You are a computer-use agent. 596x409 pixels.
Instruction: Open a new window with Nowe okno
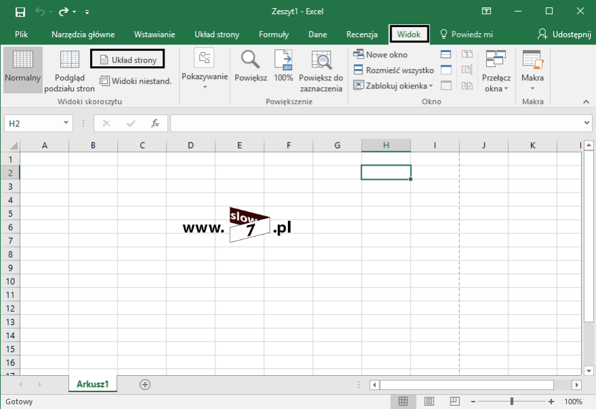point(381,55)
